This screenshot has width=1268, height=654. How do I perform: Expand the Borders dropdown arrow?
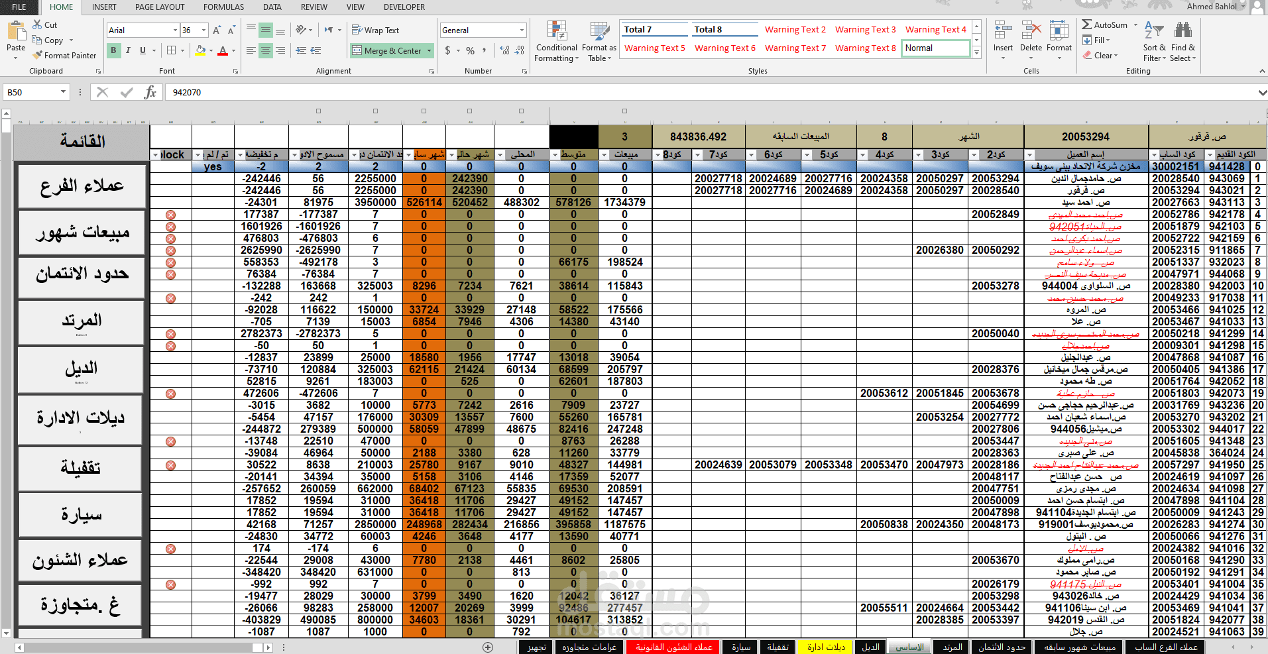point(183,50)
